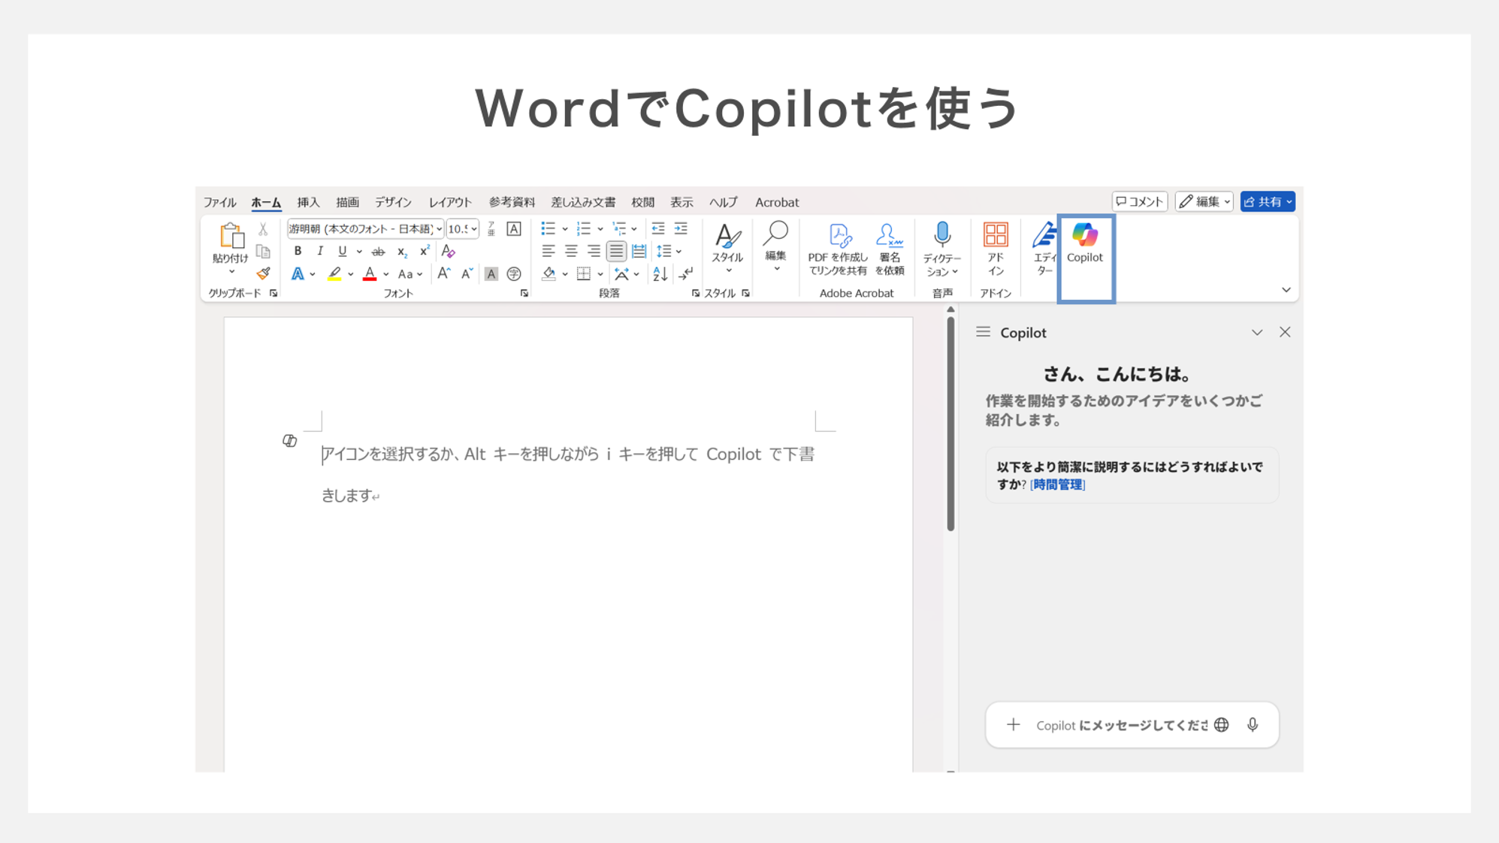Viewport: 1499px width, 843px height.
Task: Open the Copilot pane hamburger menu
Action: coord(983,332)
